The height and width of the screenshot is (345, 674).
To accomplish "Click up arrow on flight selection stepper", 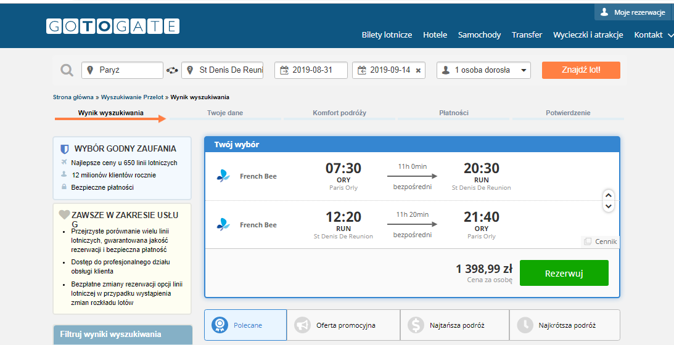I will click(608, 195).
